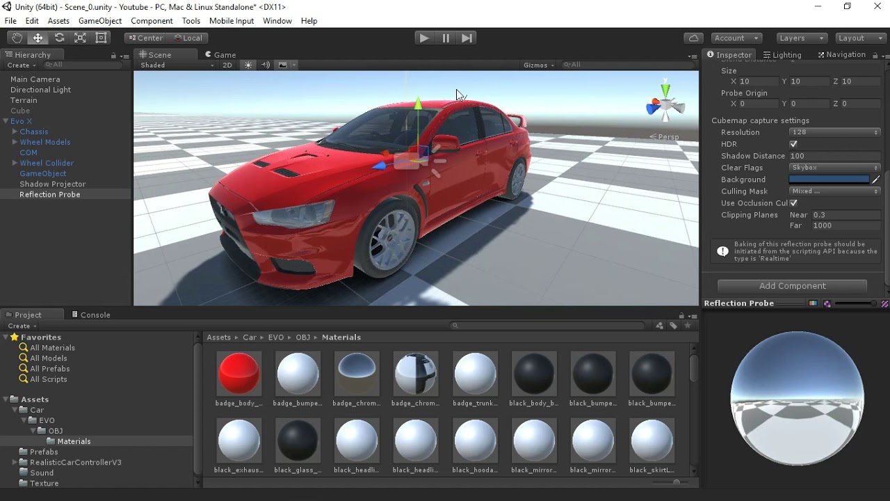Select the black_glass material thumbnail

[298, 440]
